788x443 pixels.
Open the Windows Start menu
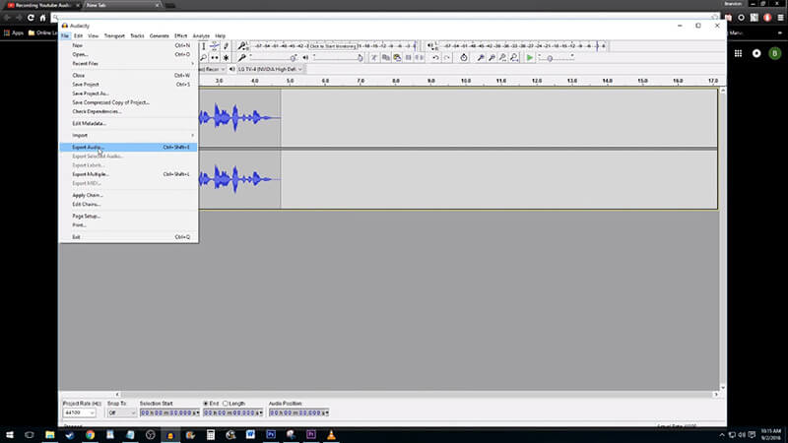10,435
